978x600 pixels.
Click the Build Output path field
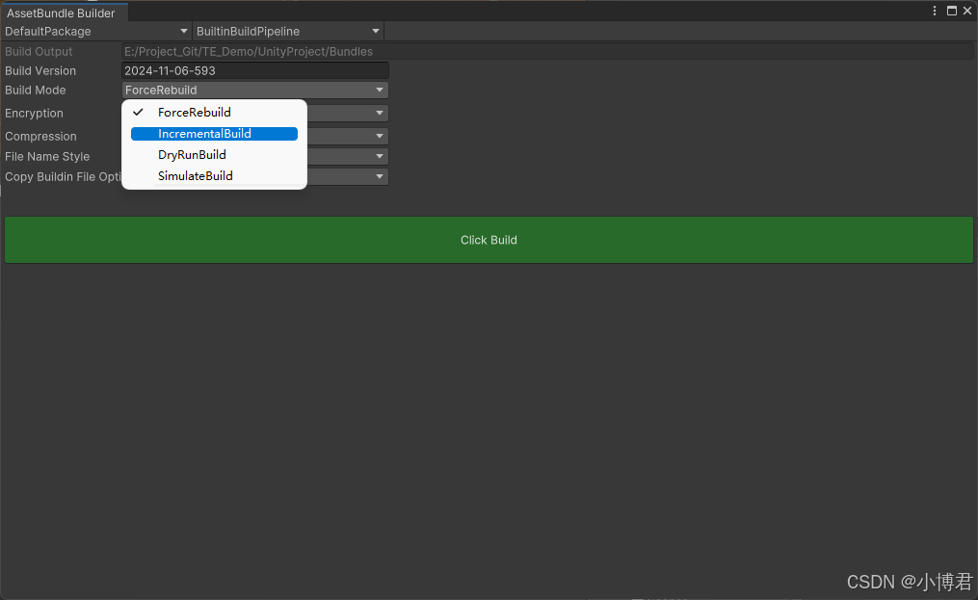click(547, 51)
